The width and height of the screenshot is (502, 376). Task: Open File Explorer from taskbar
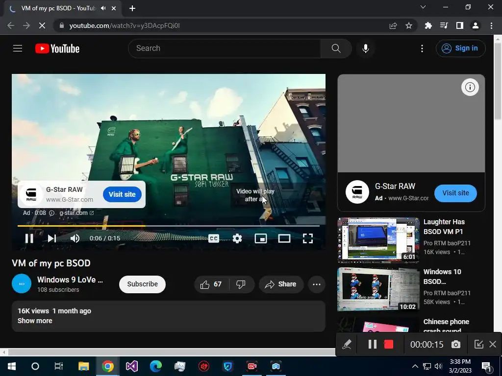(83, 366)
